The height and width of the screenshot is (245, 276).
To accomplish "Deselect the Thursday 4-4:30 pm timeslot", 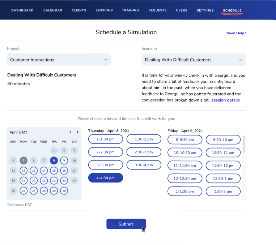I will point(106,178).
